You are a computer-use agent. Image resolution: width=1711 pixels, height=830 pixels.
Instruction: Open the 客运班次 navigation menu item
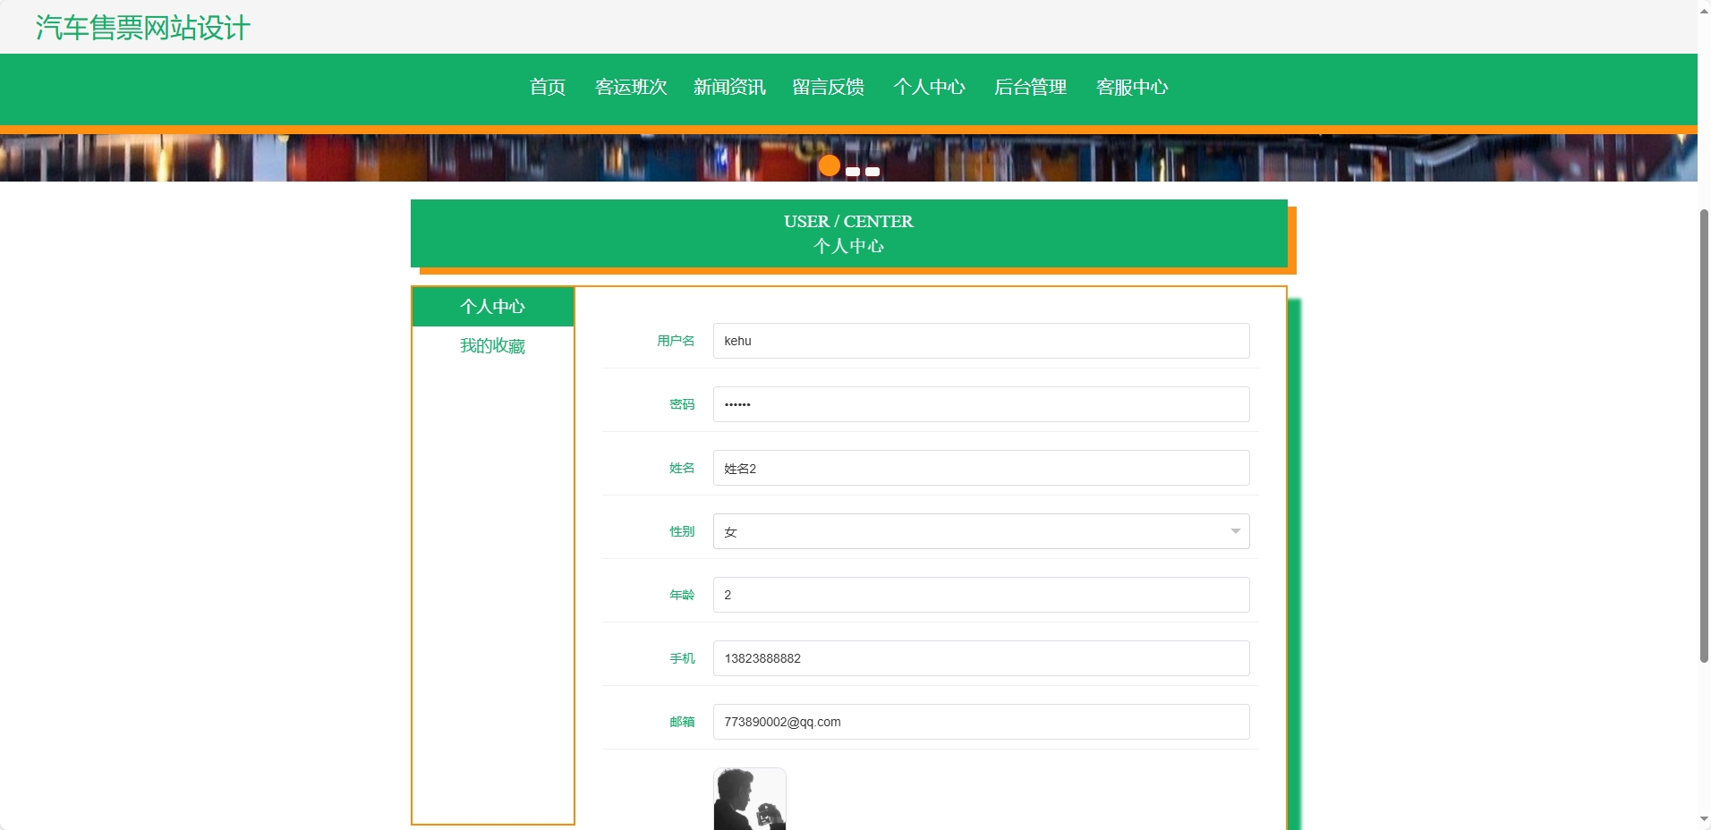pyautogui.click(x=630, y=88)
